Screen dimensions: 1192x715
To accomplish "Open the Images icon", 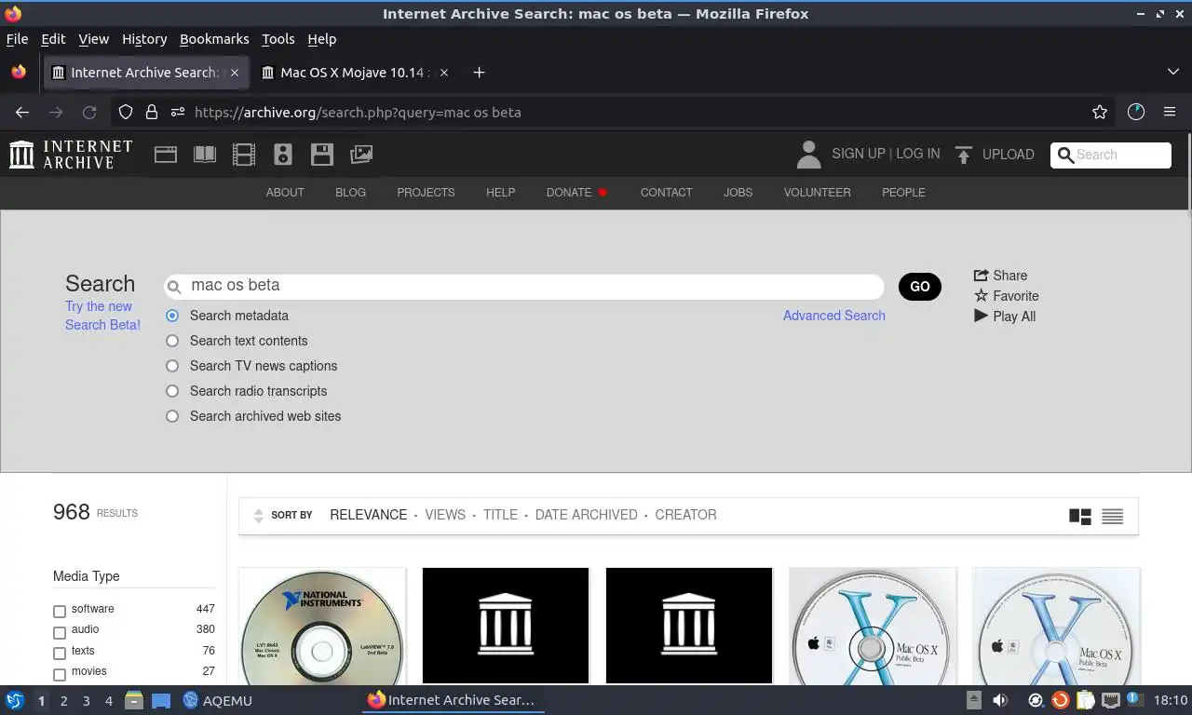I will pos(361,155).
